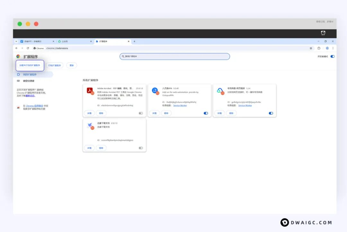The image size is (347, 232).
Task: Select 键盘快捷键 in the sidebar
Action: pyautogui.click(x=29, y=81)
